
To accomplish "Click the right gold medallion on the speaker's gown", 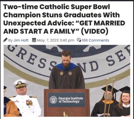I will click(x=70, y=73).
